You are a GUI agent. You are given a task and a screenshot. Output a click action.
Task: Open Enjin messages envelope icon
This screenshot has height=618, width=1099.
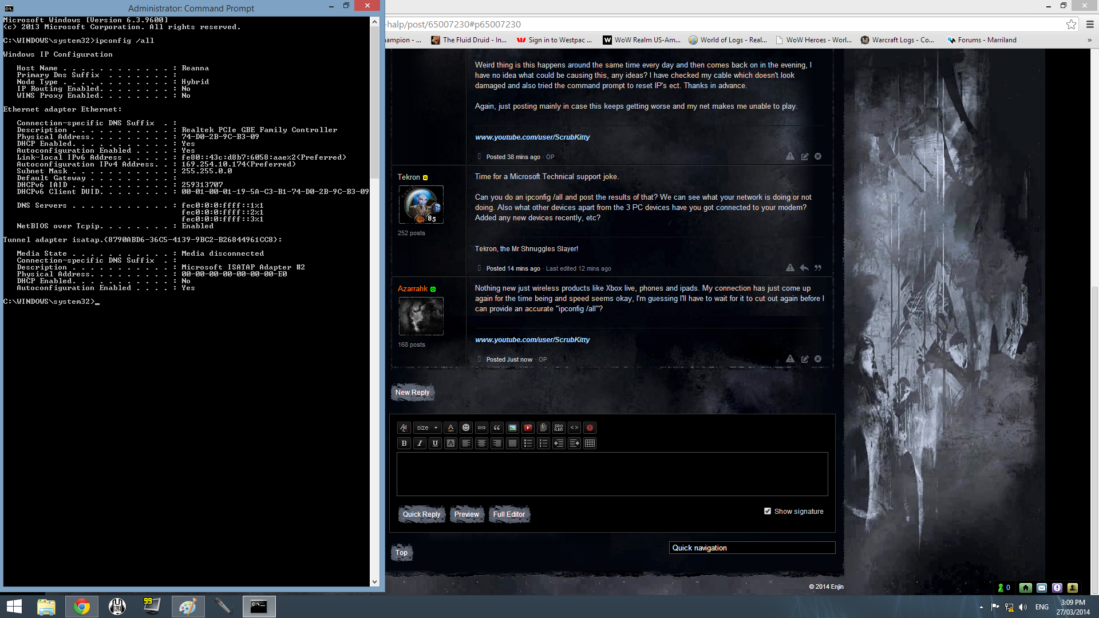[1042, 588]
